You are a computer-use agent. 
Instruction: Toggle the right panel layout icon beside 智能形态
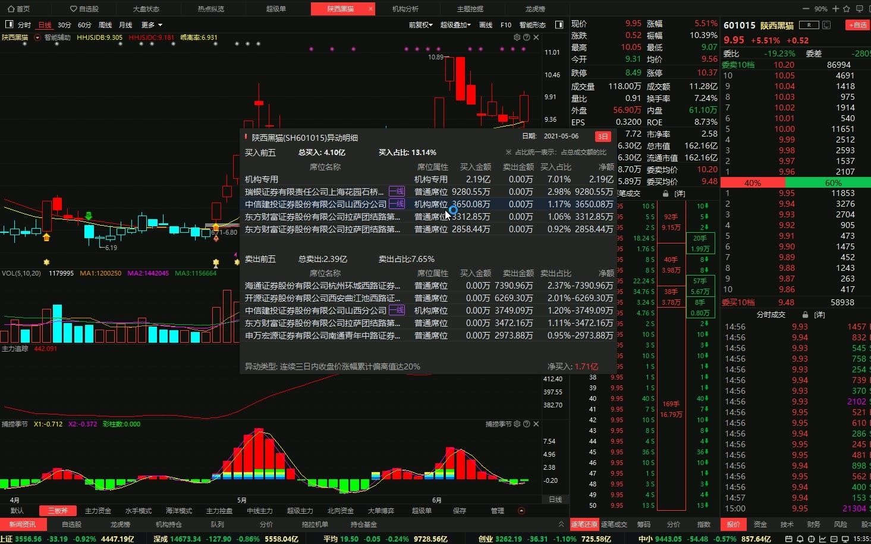tap(559, 24)
